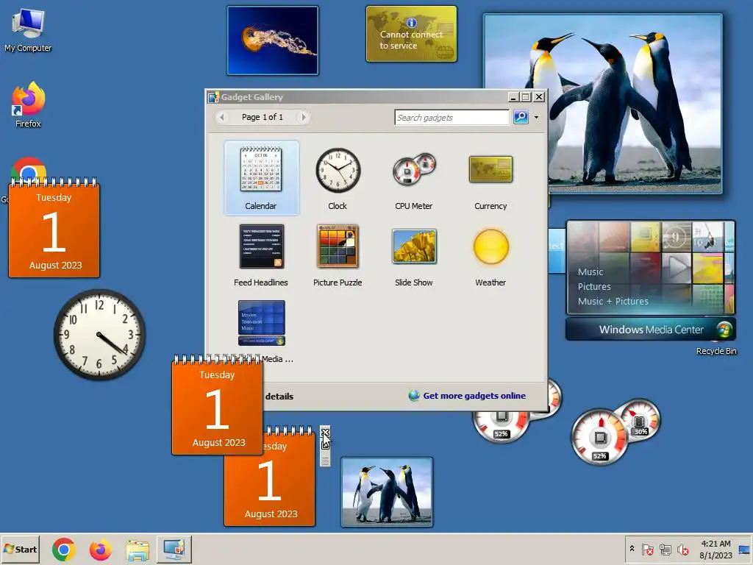Launch Chrome from the taskbar
Screen dimensions: 753x565
coord(63,550)
